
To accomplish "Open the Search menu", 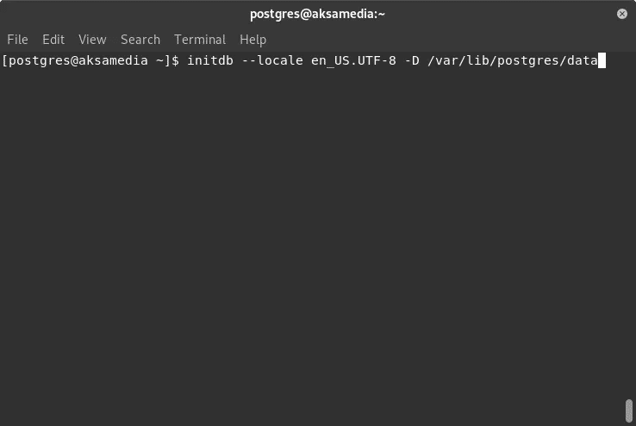I will 140,40.
